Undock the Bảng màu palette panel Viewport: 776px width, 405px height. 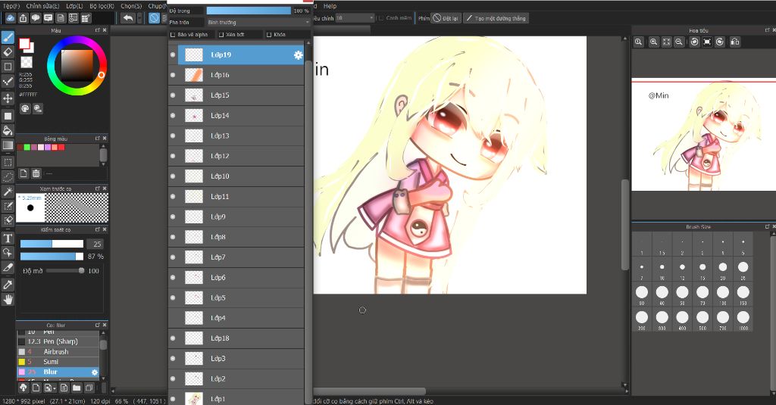(x=98, y=139)
